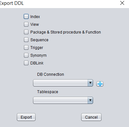Click the DBLink label text

click(x=37, y=63)
